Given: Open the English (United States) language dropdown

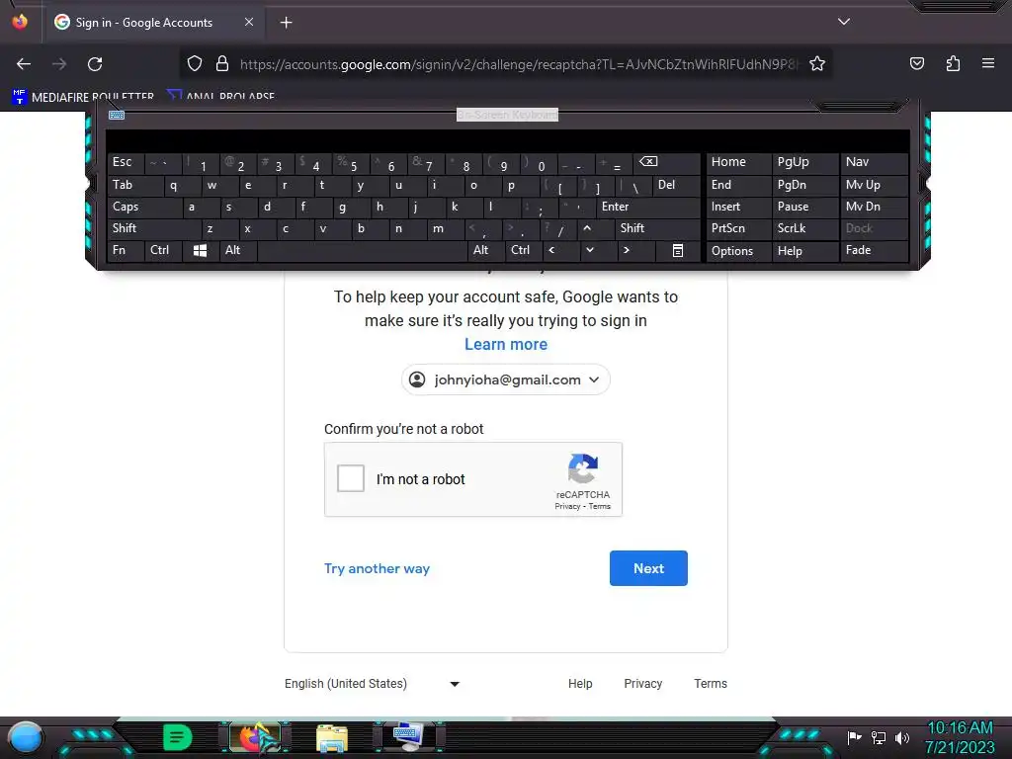Looking at the screenshot, I should [x=373, y=684].
